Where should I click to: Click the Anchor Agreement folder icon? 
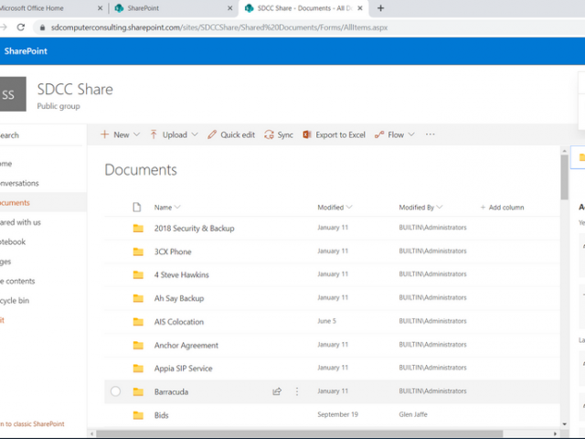click(x=138, y=345)
